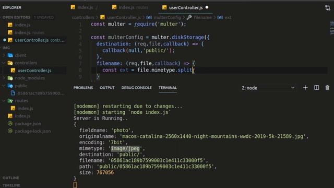
Task: Click the originalname jpg filename in terminal
Action: tap(213, 136)
